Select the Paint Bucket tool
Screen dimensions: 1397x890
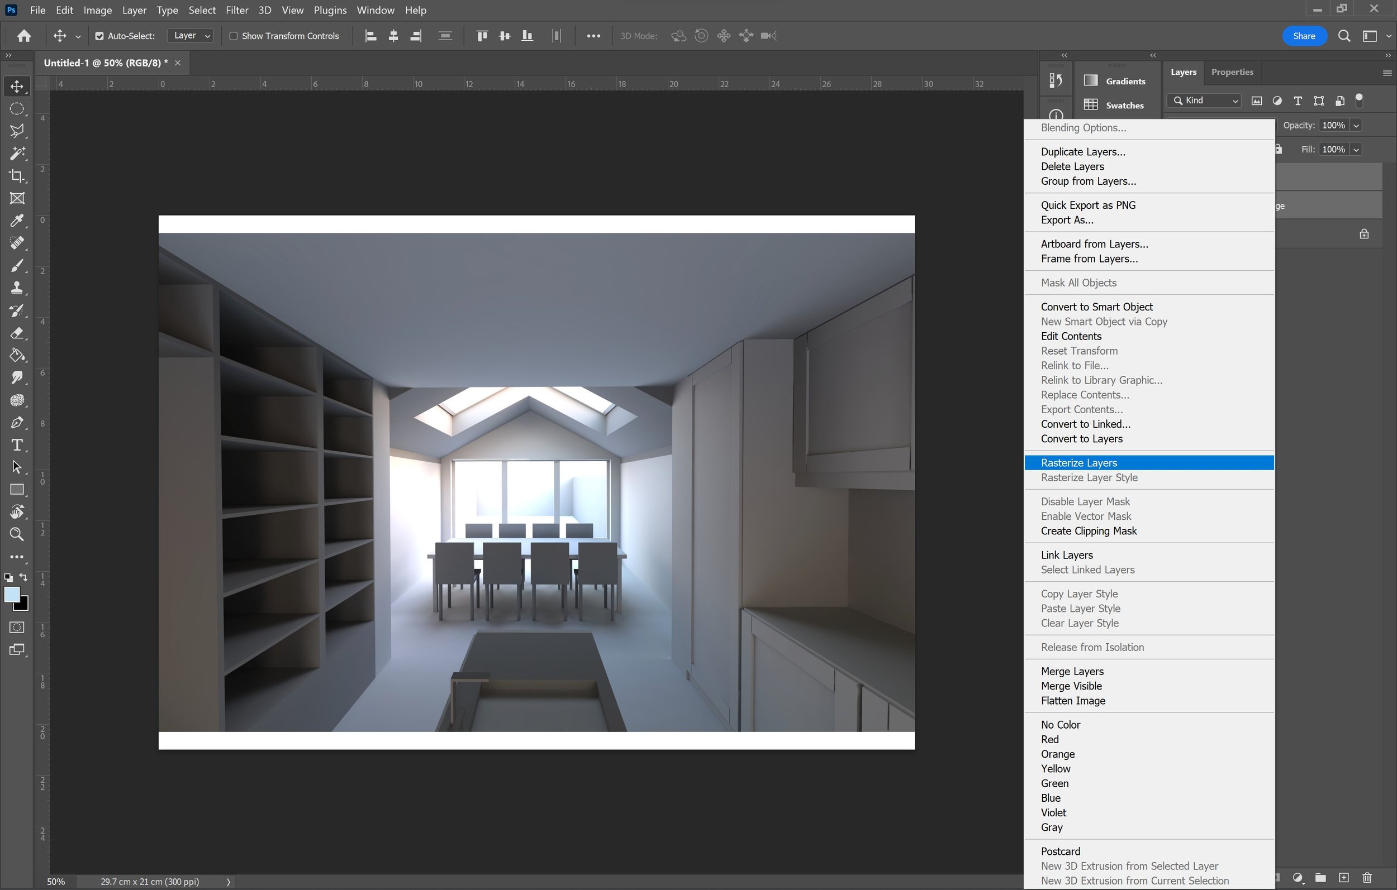[17, 355]
